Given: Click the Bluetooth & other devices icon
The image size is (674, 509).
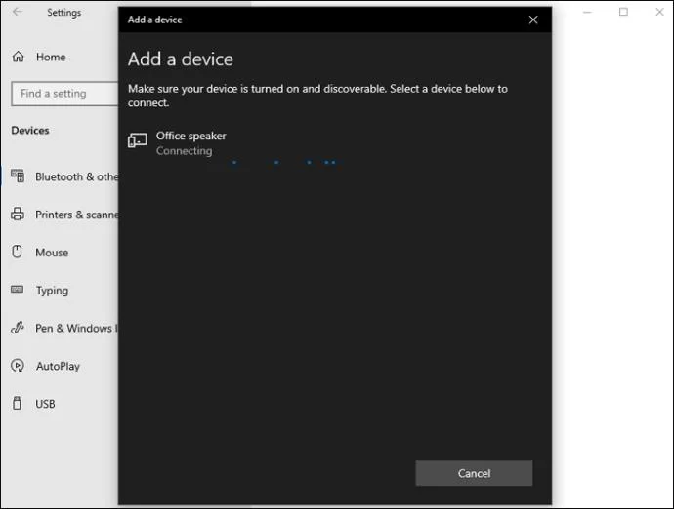Looking at the screenshot, I should (18, 176).
